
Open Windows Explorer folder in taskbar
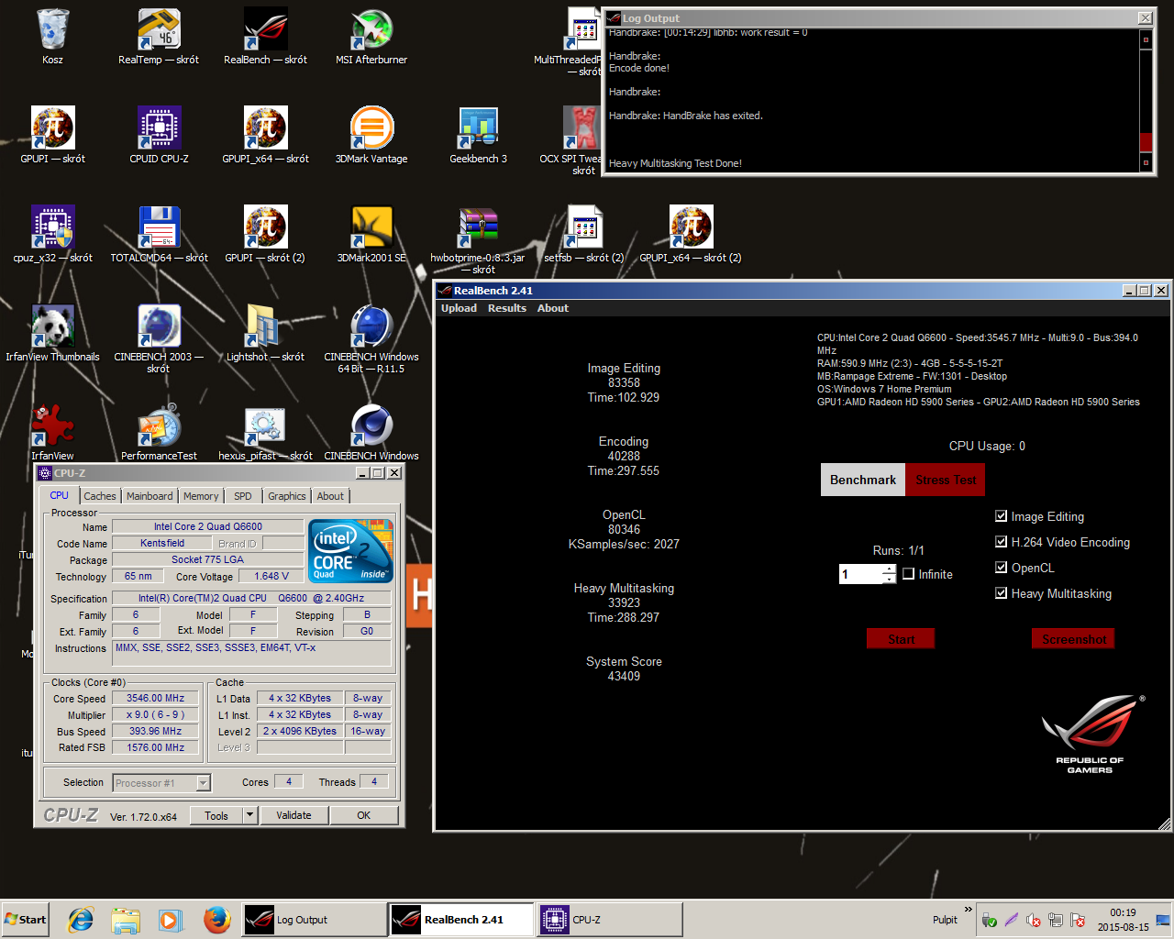coord(126,920)
